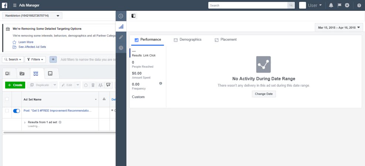Click the plus add filter icon
Viewport: 365px width, 166px height.
tap(53, 59)
